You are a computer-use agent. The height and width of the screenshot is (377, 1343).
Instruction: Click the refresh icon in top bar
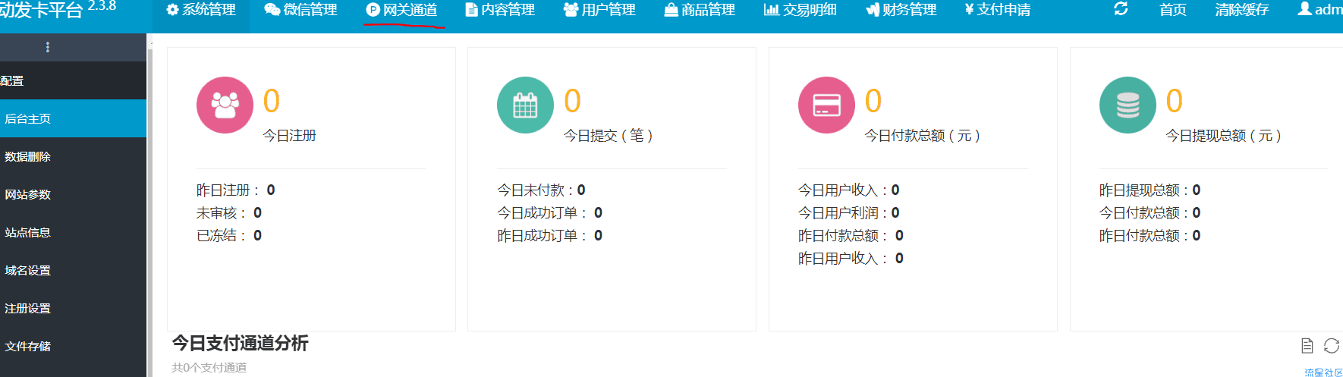click(1121, 9)
